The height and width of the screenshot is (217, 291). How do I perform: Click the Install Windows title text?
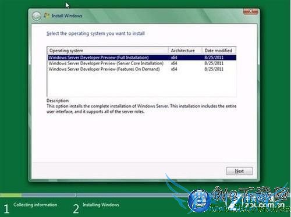point(67,16)
